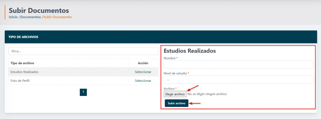
Task: Click the Elegir archivo button
Action: pos(175,94)
